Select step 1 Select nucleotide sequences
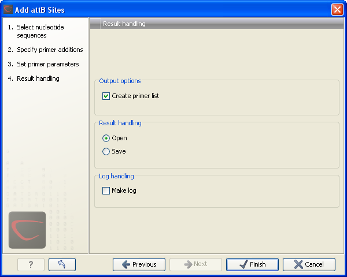The height and width of the screenshot is (277, 347). pos(39,31)
